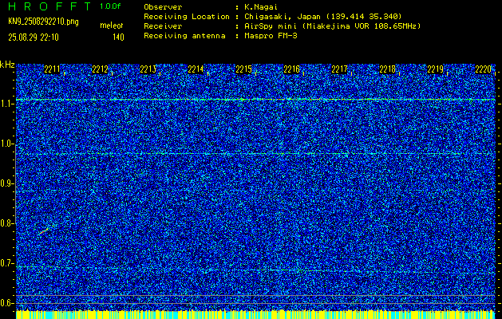Click time marker 2215
The height and width of the screenshot is (319, 502).
(243, 69)
